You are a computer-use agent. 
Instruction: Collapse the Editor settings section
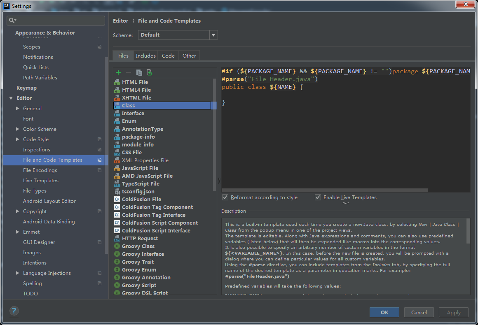point(11,98)
